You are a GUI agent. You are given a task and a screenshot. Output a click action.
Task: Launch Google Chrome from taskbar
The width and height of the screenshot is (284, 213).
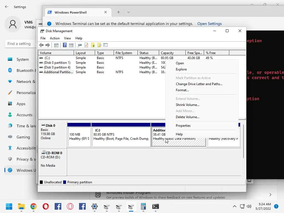coord(34,206)
